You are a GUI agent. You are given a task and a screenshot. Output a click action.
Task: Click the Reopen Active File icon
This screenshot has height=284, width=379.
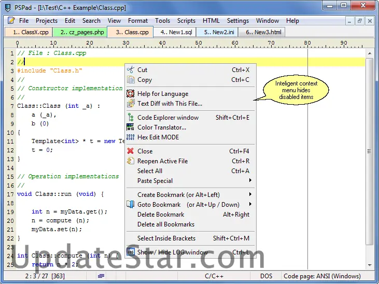click(130, 161)
